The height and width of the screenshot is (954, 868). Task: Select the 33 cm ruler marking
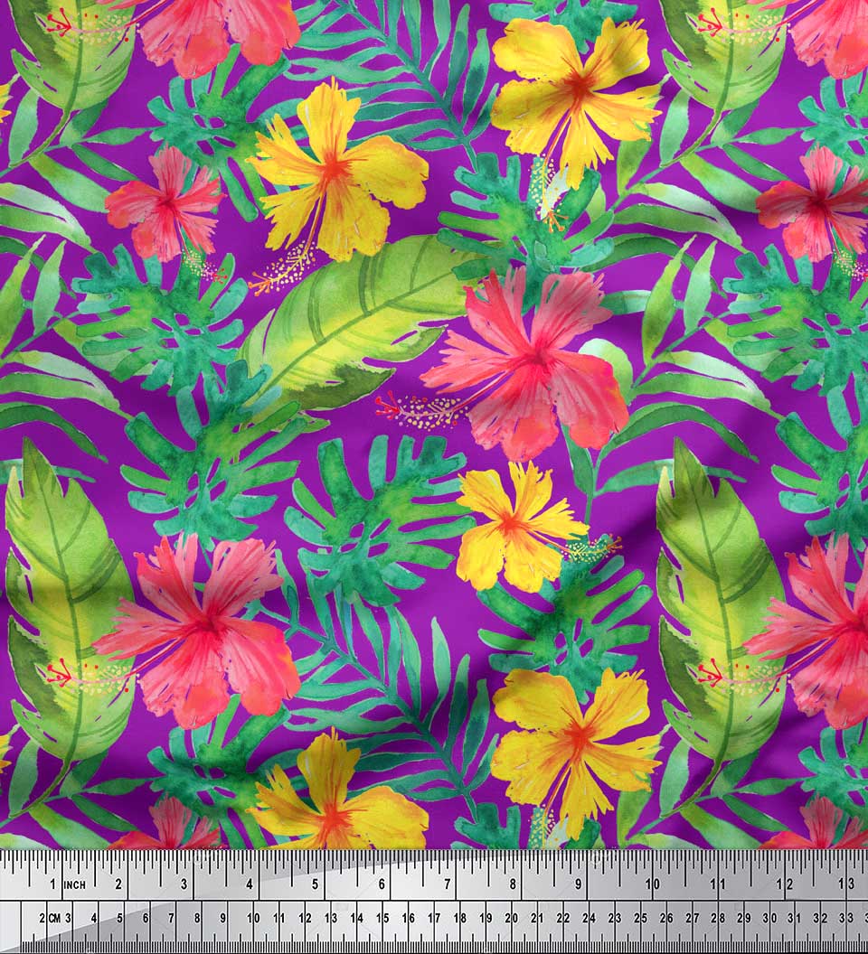850,918
